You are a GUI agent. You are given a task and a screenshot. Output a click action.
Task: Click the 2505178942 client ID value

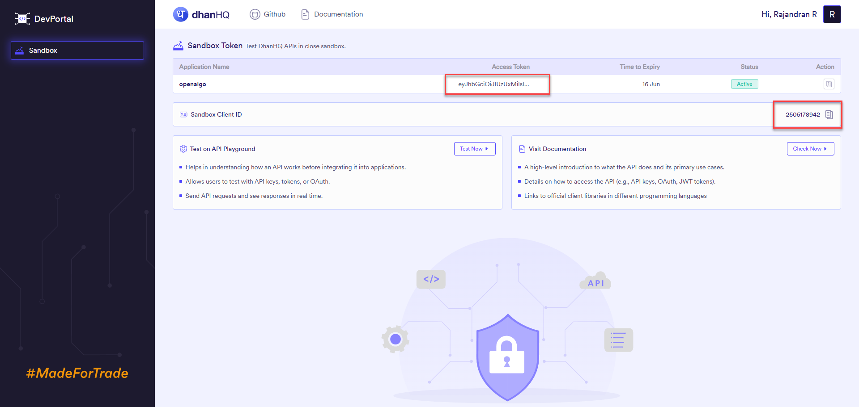pyautogui.click(x=803, y=114)
